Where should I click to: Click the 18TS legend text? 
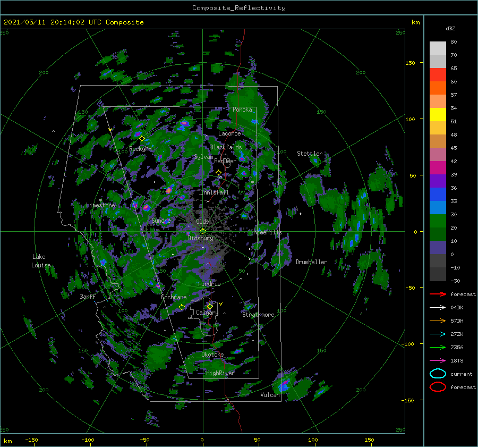coord(457,361)
